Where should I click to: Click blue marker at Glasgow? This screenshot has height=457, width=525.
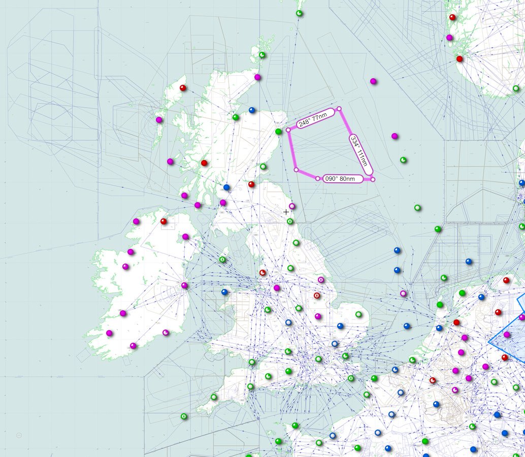[226, 187]
